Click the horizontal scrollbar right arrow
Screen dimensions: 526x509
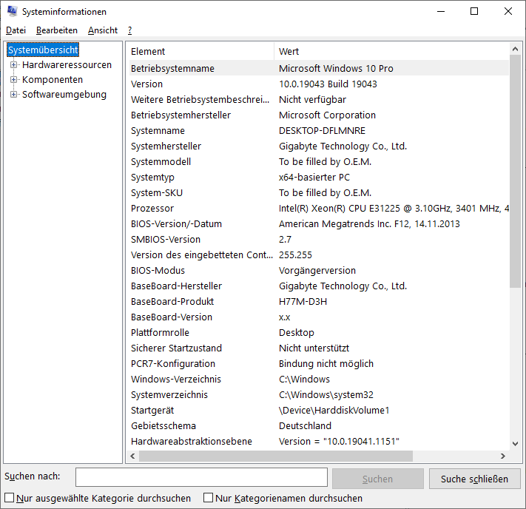(x=502, y=456)
